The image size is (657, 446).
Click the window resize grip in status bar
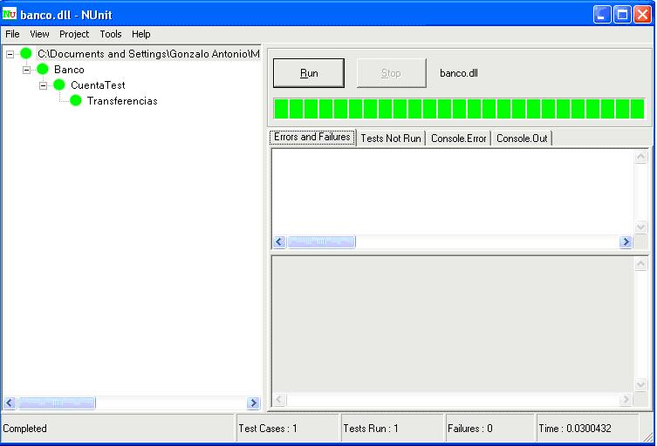click(647, 436)
